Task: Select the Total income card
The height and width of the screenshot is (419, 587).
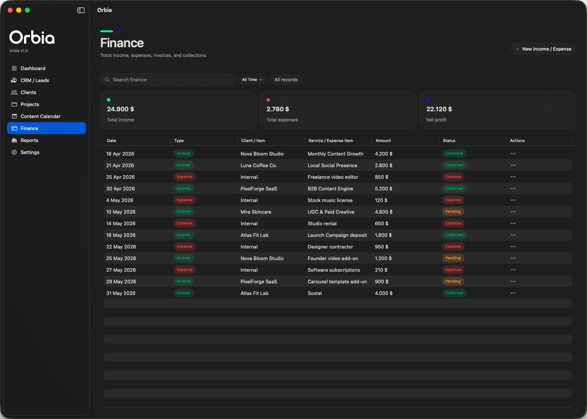Action: 179,111
